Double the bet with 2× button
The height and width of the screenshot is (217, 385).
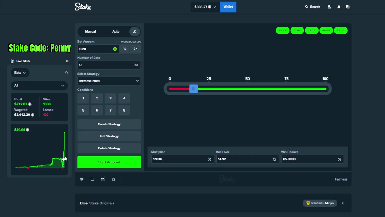pos(135,49)
